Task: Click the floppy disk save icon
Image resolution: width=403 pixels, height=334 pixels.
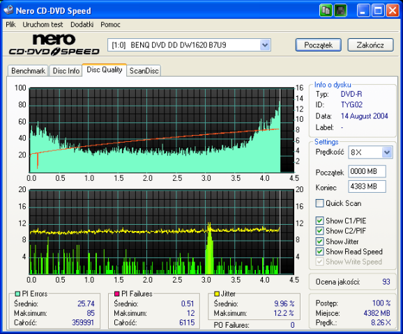Action: point(340,10)
